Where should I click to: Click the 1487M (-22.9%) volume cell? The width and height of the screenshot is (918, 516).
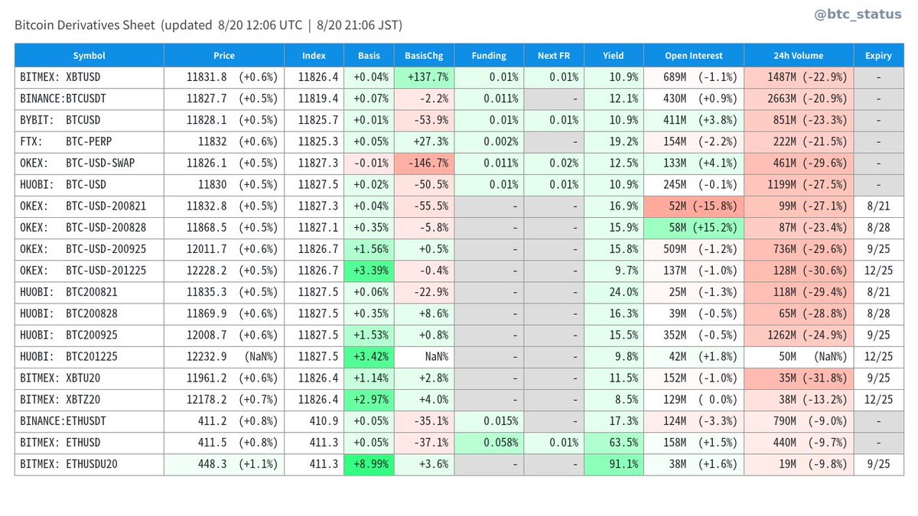(x=799, y=77)
